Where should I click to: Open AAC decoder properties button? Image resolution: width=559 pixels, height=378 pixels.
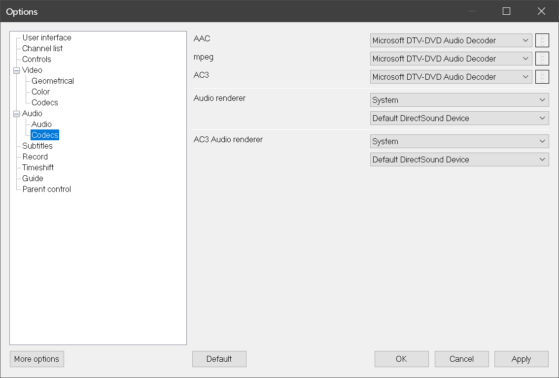542,40
